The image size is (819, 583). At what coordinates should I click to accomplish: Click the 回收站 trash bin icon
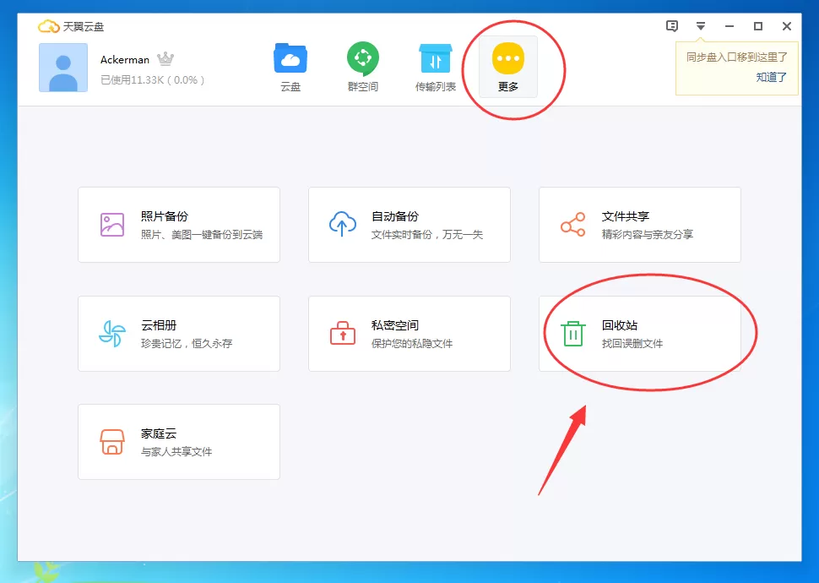[573, 333]
